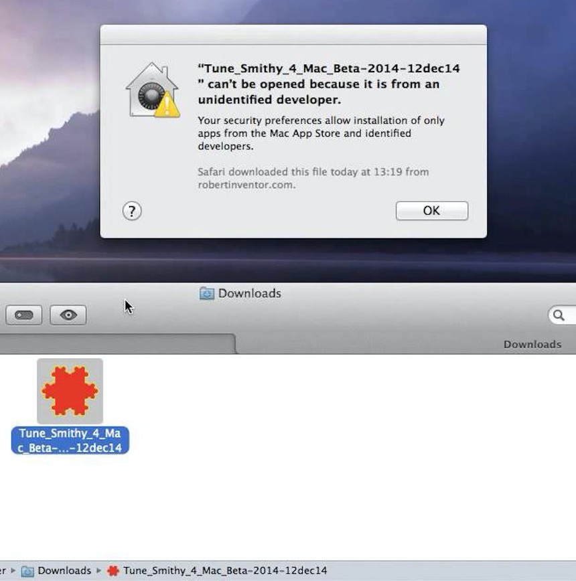Click the robertinventor.com source text in dialog
Image resolution: width=576 pixels, height=581 pixels.
[246, 185]
